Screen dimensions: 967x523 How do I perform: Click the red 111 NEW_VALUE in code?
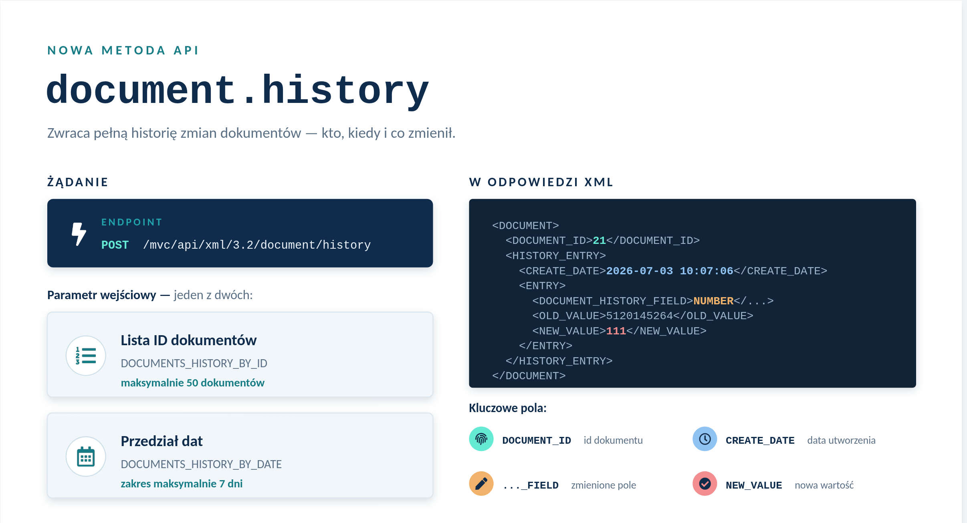pos(616,331)
